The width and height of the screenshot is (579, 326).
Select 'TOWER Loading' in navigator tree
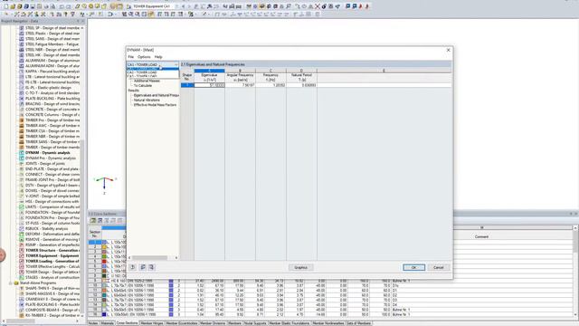(x=52, y=262)
